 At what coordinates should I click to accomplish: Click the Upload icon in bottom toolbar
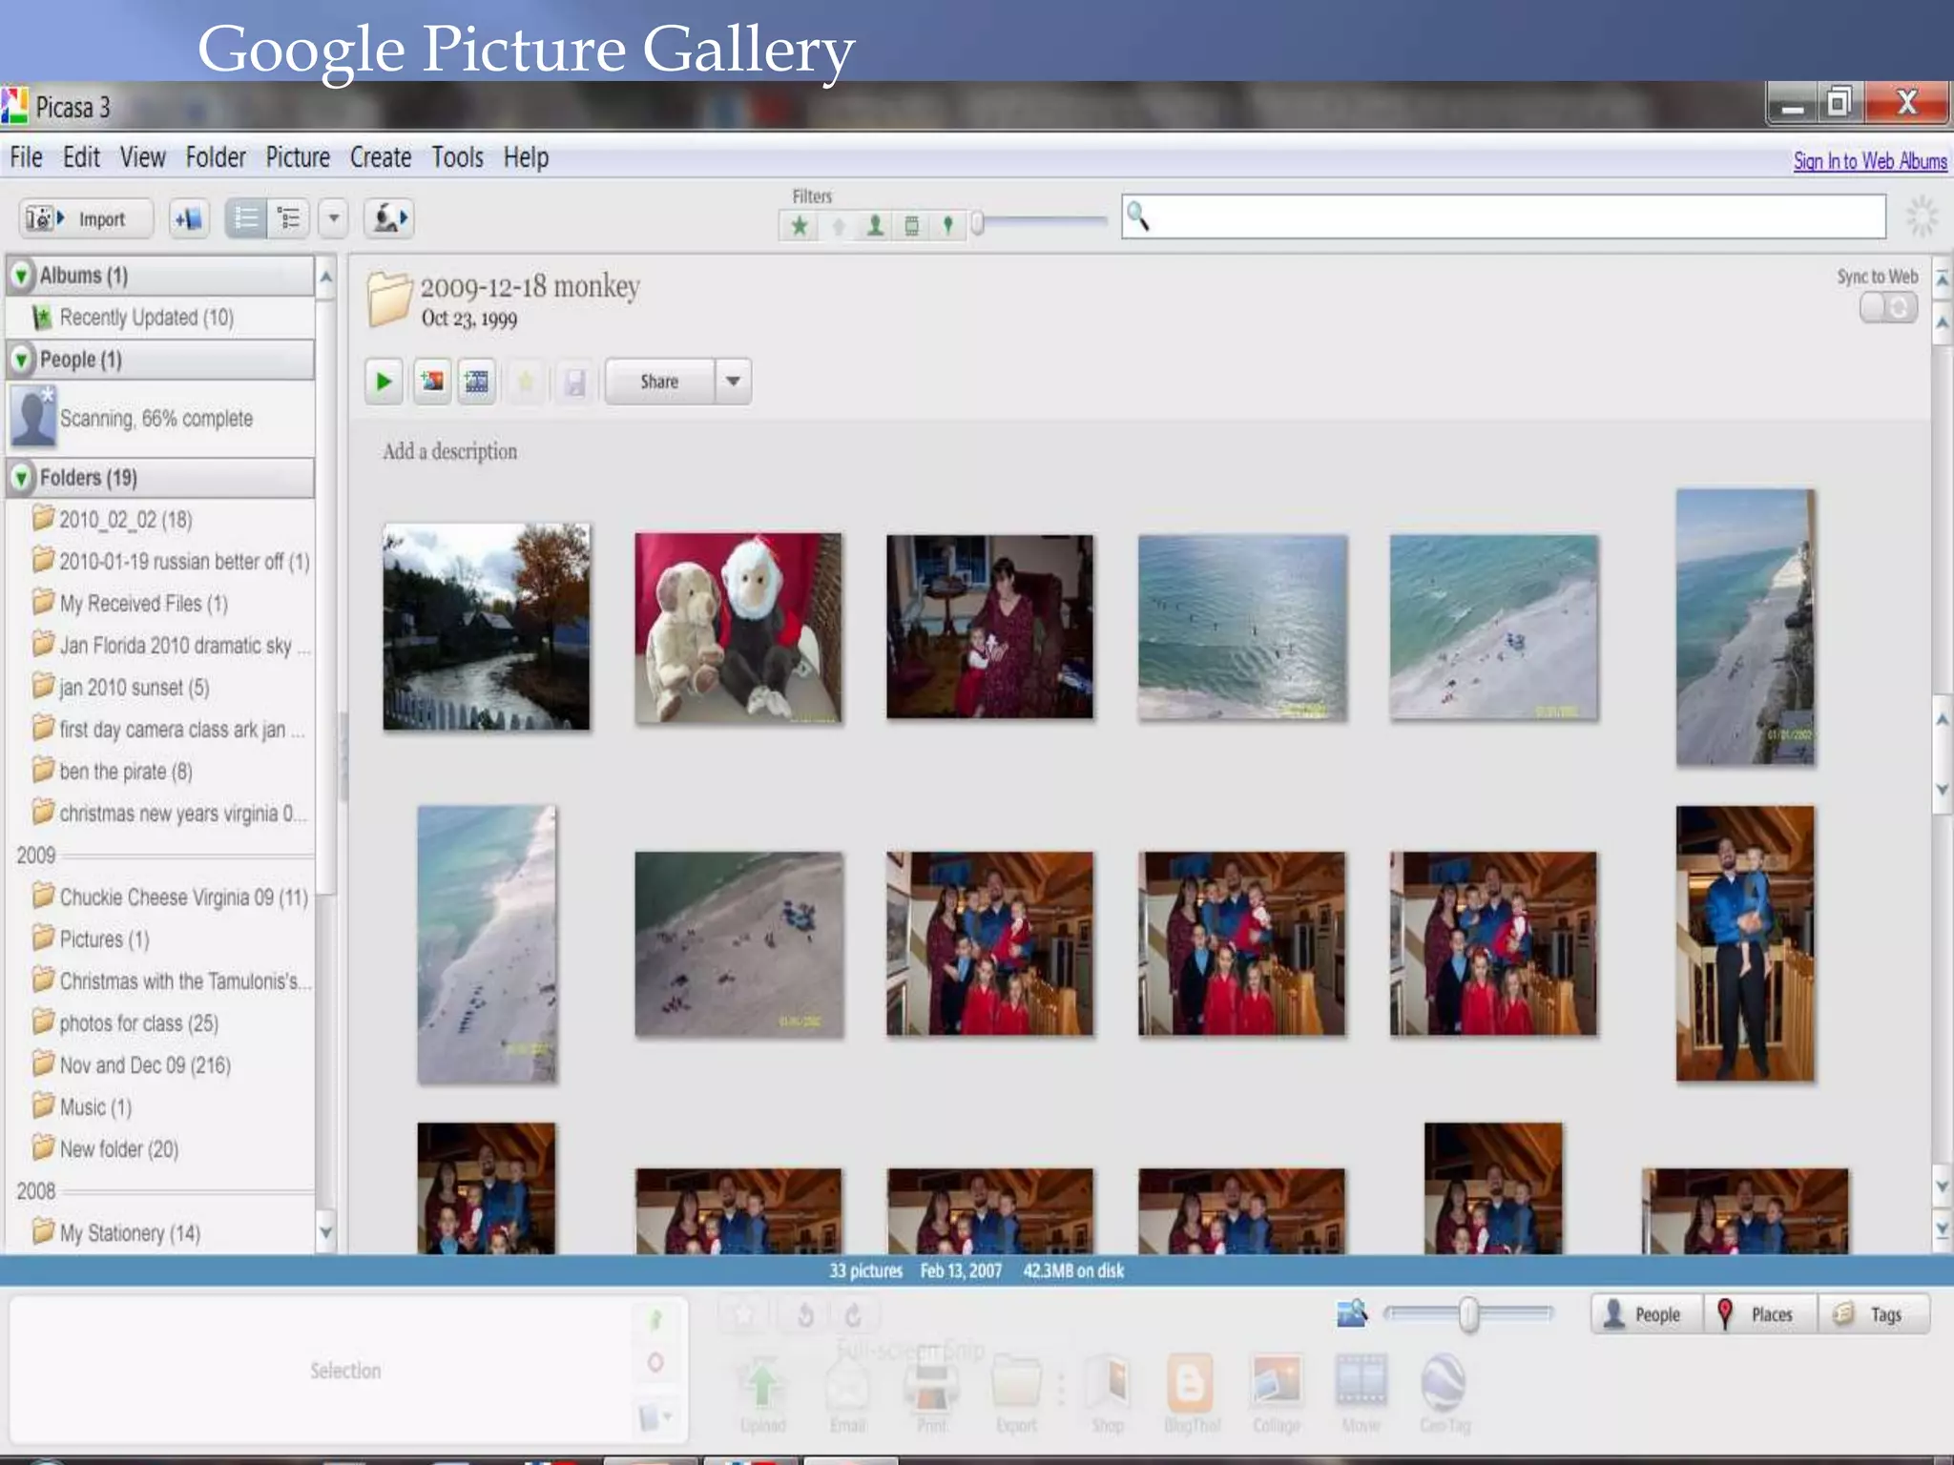click(762, 1393)
